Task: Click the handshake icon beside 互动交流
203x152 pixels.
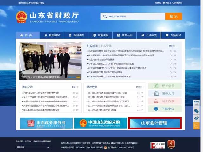Action: click(x=143, y=35)
